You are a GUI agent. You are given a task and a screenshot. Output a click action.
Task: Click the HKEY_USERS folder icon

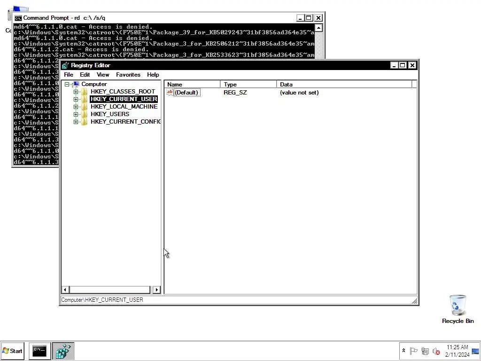point(85,114)
